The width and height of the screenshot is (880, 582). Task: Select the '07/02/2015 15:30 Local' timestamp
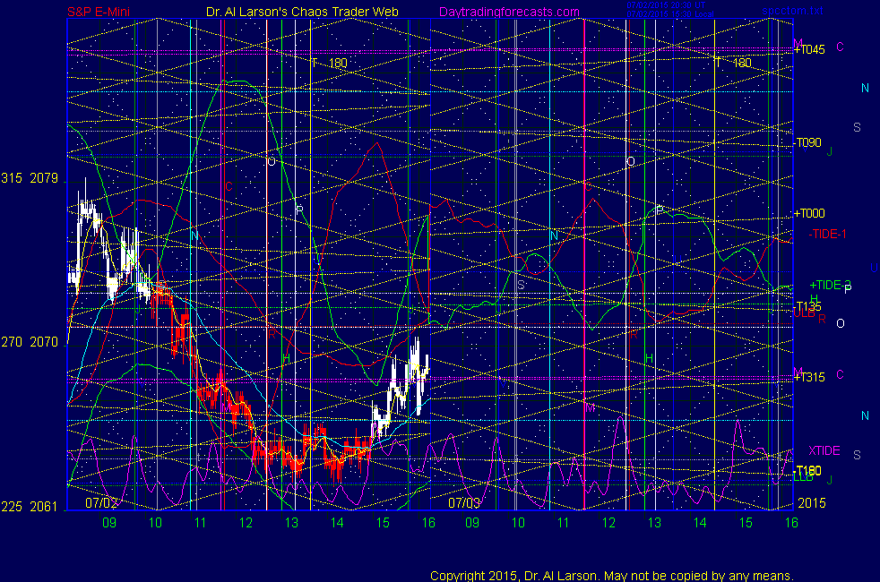click(670, 14)
